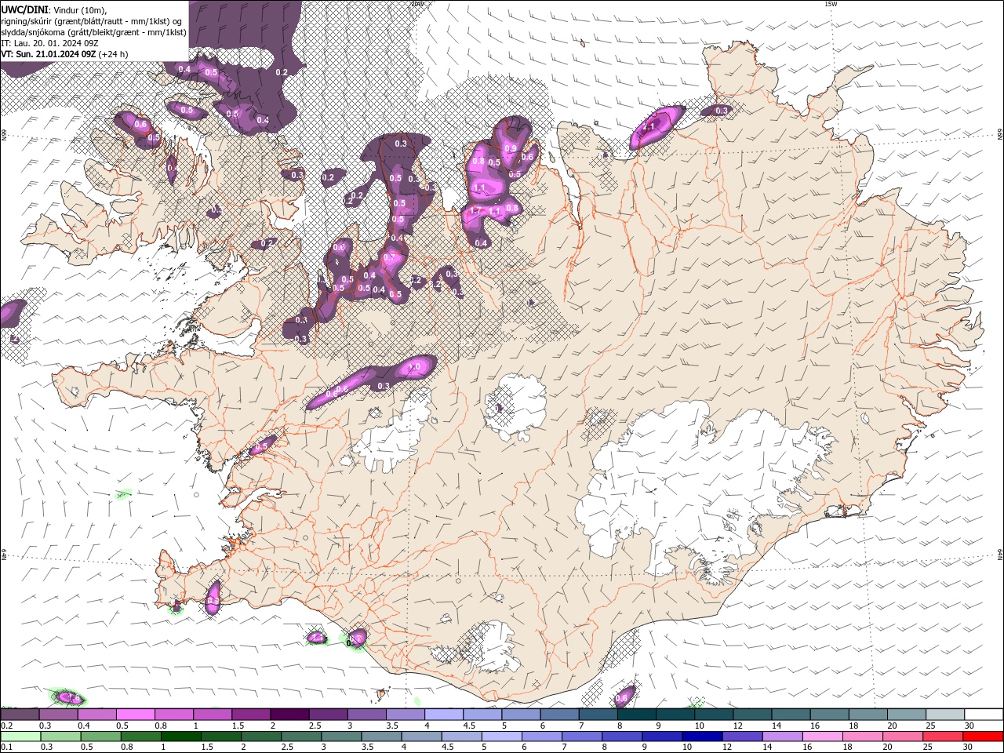Viewport: 1004px width, 753px height.
Task: Click upper snow legend swatch 6–7
Action: 559,715
